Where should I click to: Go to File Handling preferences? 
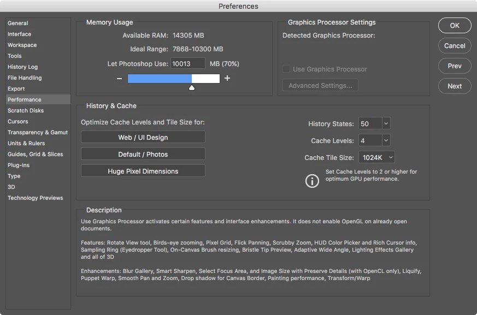tap(38, 78)
